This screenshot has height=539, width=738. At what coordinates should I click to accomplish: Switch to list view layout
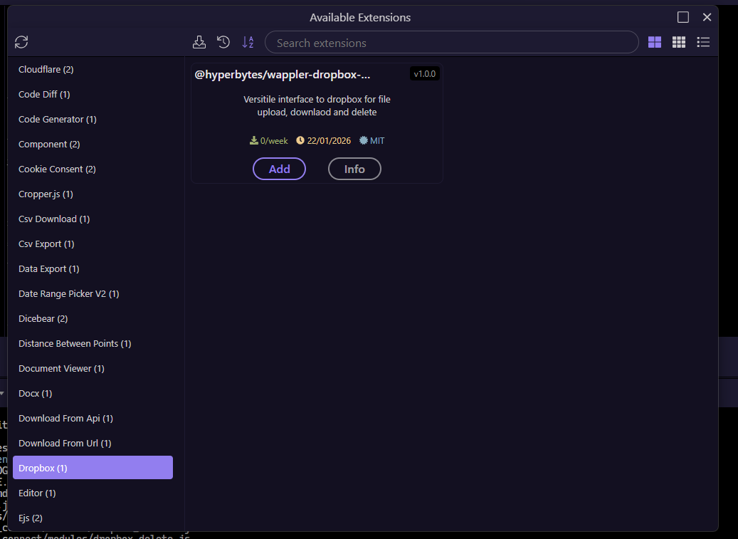point(703,43)
